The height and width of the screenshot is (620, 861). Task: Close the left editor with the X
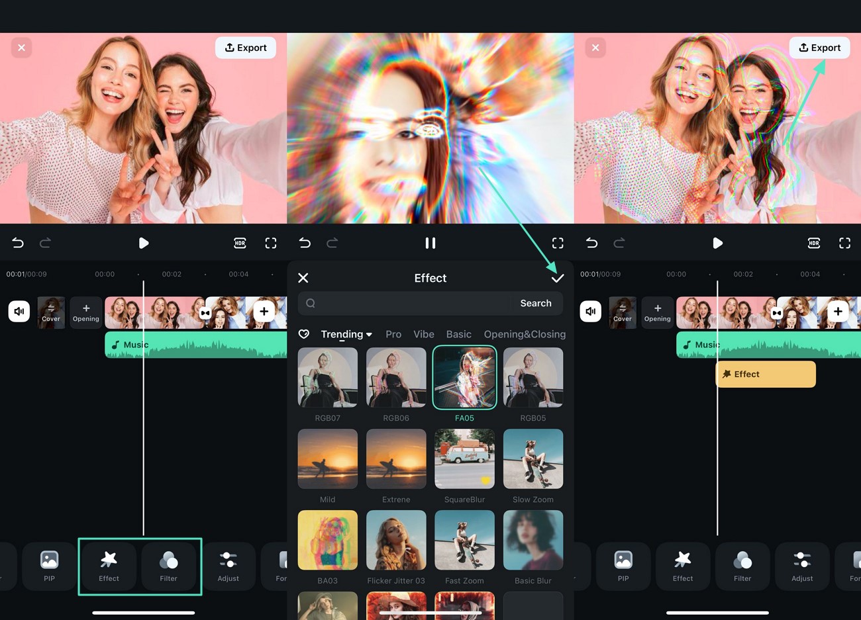[x=22, y=48]
